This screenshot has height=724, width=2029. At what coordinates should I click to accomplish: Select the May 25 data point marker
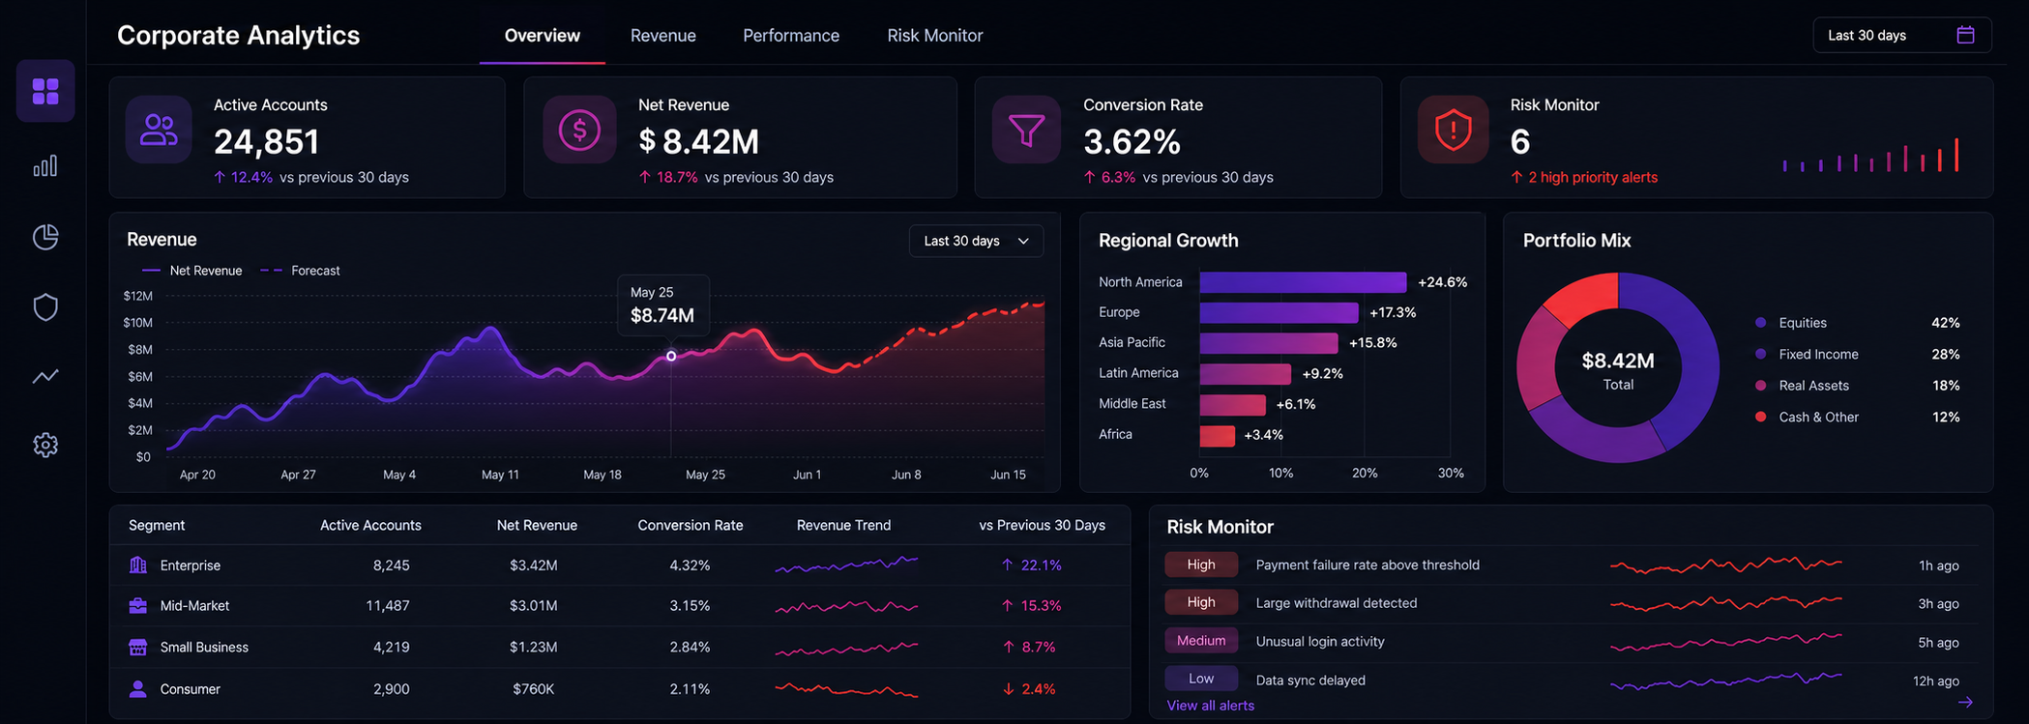[671, 357]
